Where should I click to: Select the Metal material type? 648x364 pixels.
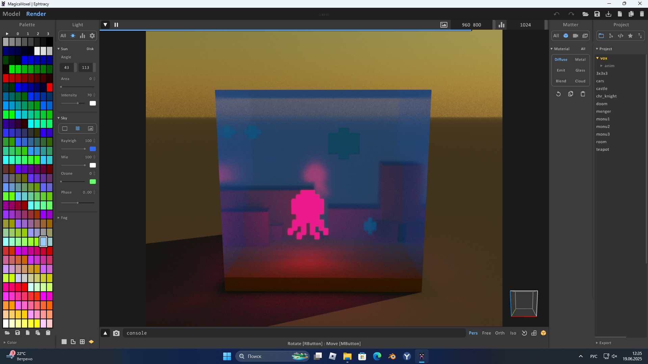tap(580, 59)
